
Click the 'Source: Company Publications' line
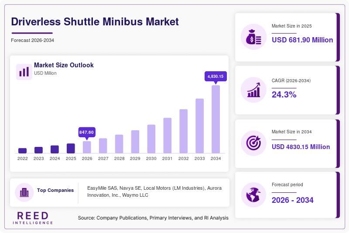(153, 218)
